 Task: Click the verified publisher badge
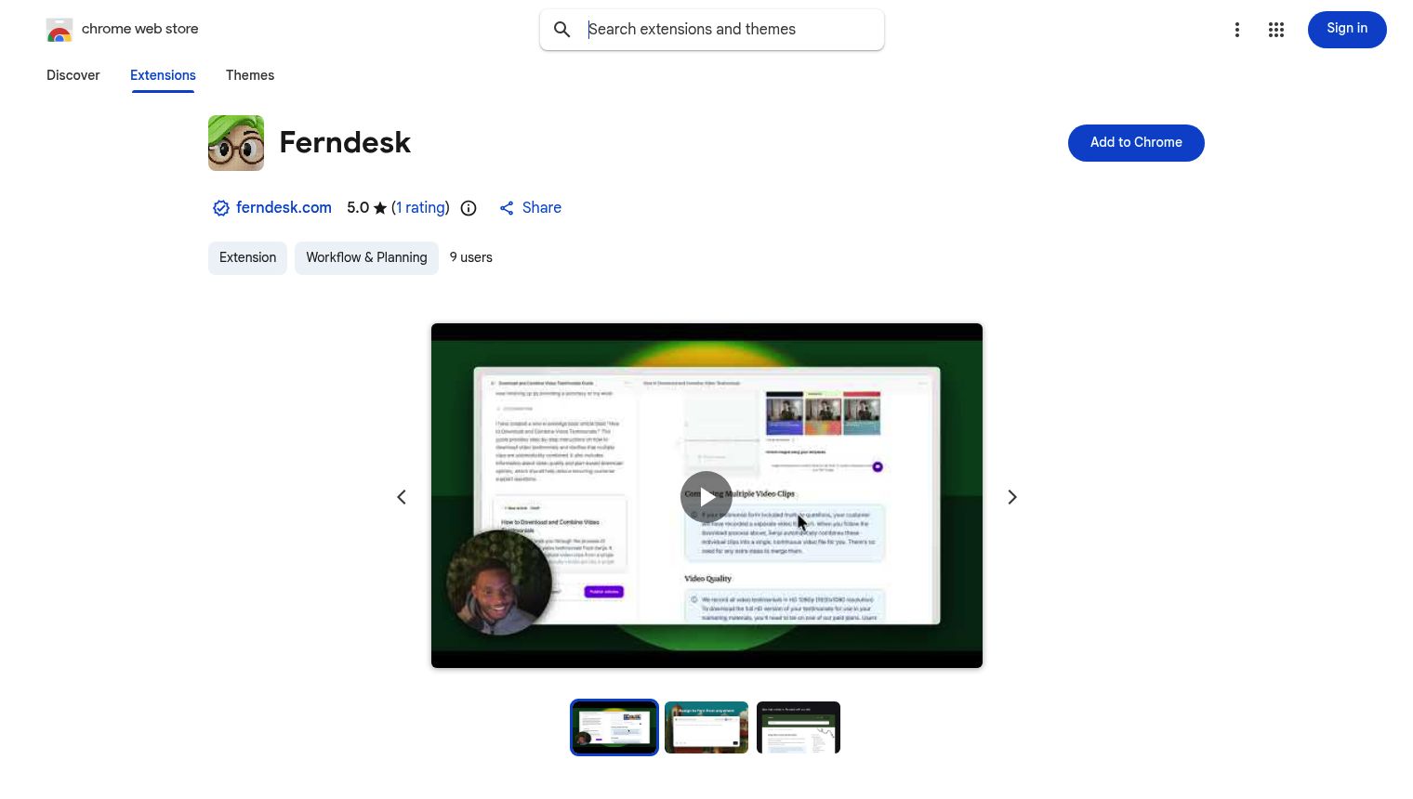click(x=221, y=208)
